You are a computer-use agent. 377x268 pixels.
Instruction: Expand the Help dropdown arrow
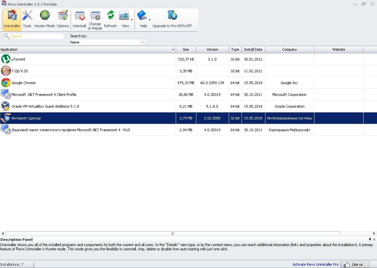[150, 20]
